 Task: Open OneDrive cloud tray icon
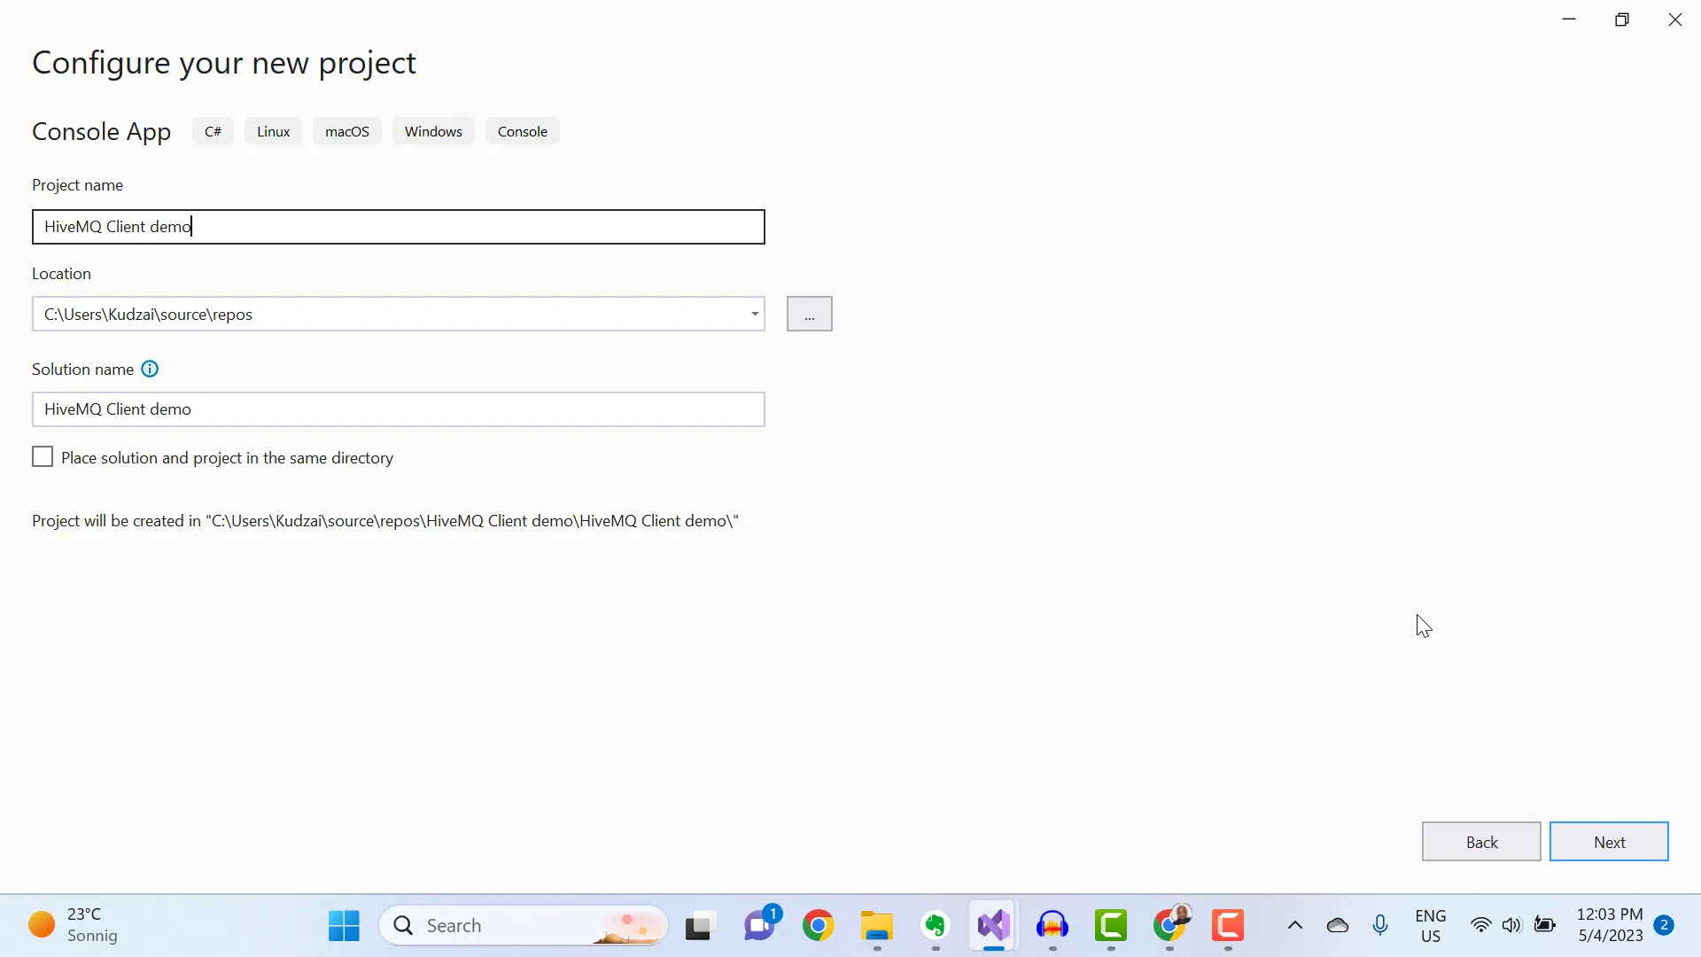[x=1338, y=926]
